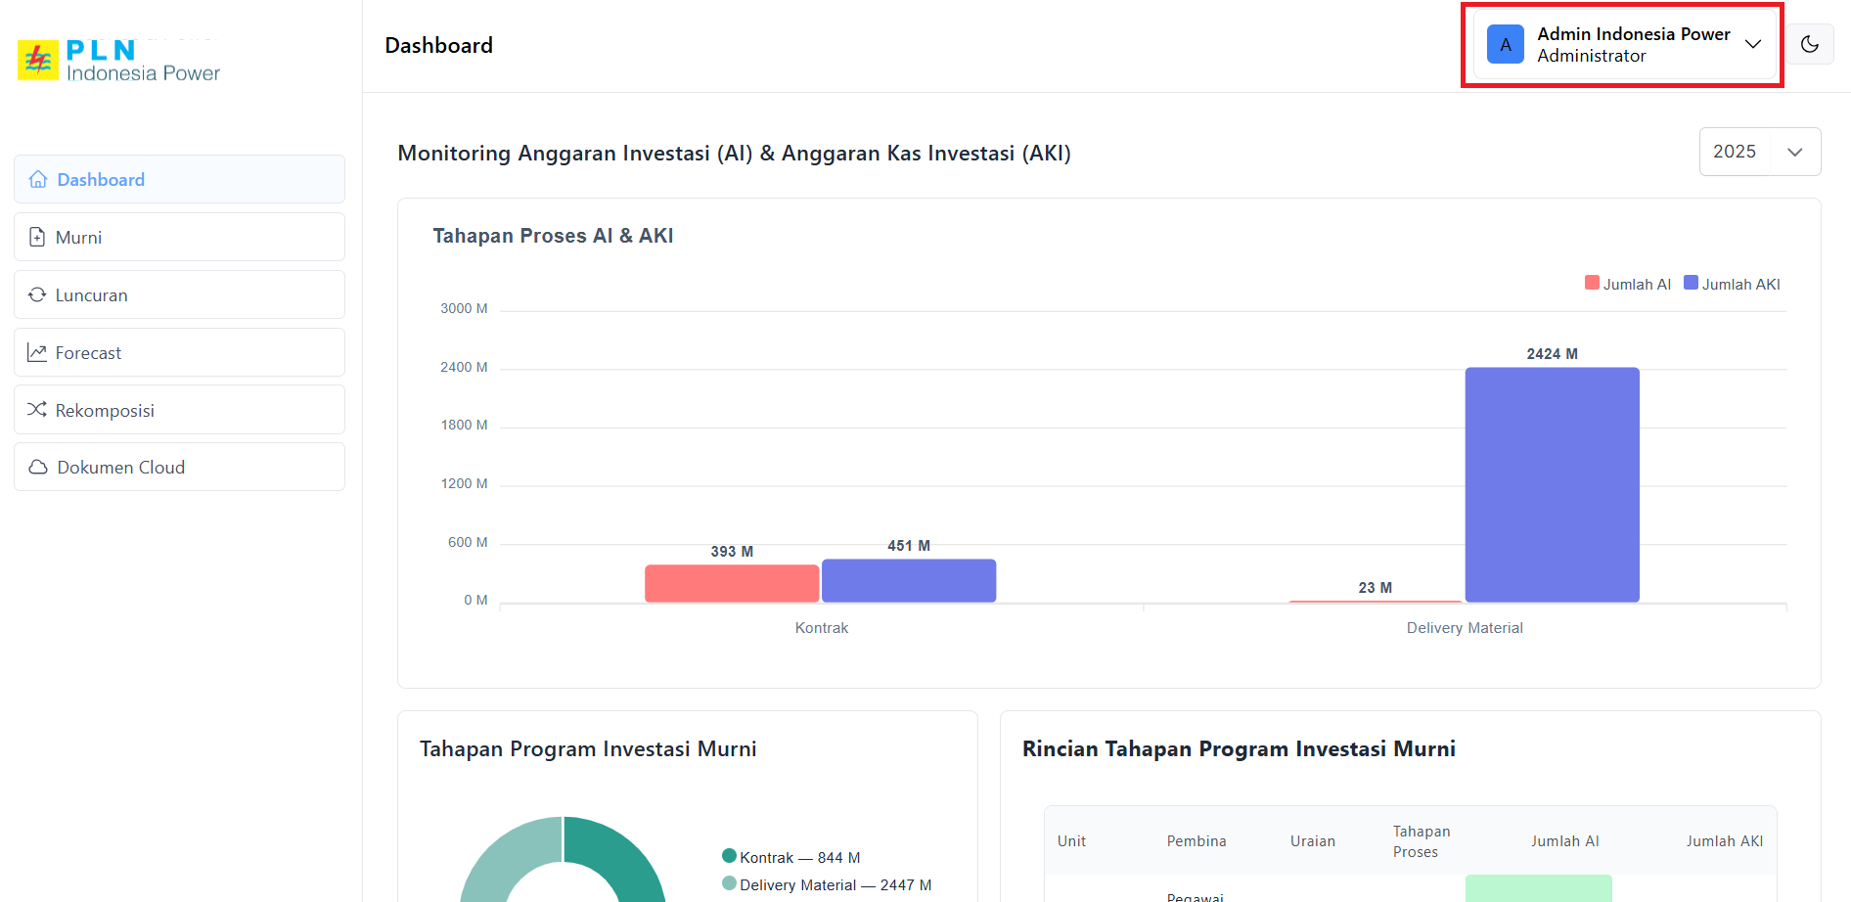Click the 2424 M Delivery Material bar
The height and width of the screenshot is (902, 1851).
1552,484
